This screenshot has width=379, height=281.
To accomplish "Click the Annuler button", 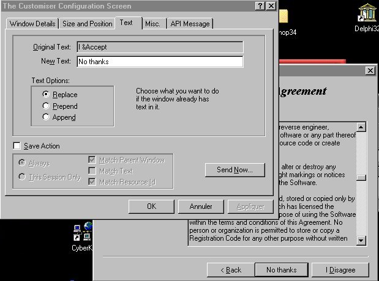I will coord(201,206).
